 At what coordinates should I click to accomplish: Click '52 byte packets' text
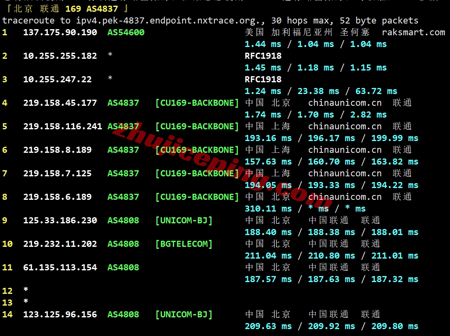[379, 20]
